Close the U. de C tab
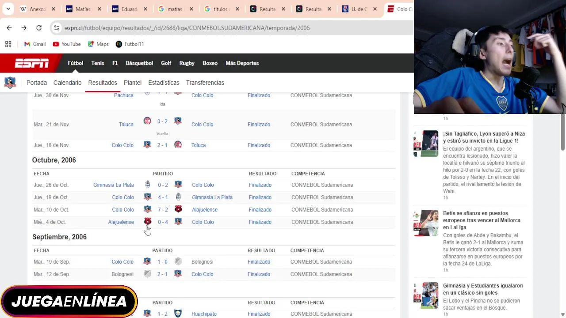 point(375,9)
